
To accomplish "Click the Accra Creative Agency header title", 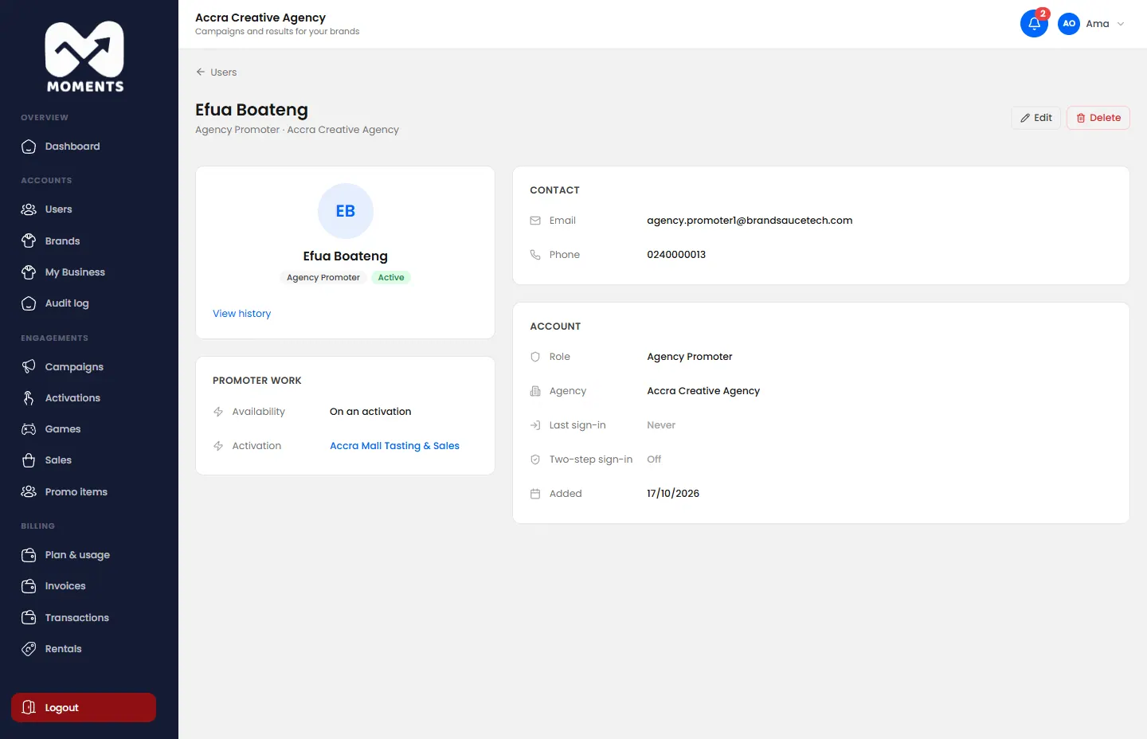I will point(260,18).
